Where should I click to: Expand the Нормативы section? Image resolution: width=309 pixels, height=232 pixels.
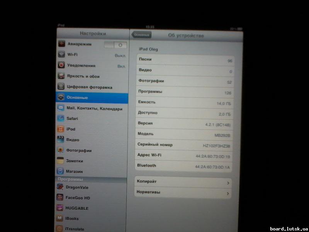point(183,192)
